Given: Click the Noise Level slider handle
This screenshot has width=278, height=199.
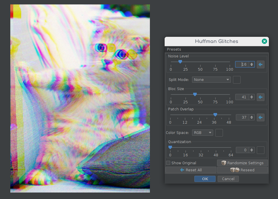Looking at the screenshot, I should [x=180, y=62].
